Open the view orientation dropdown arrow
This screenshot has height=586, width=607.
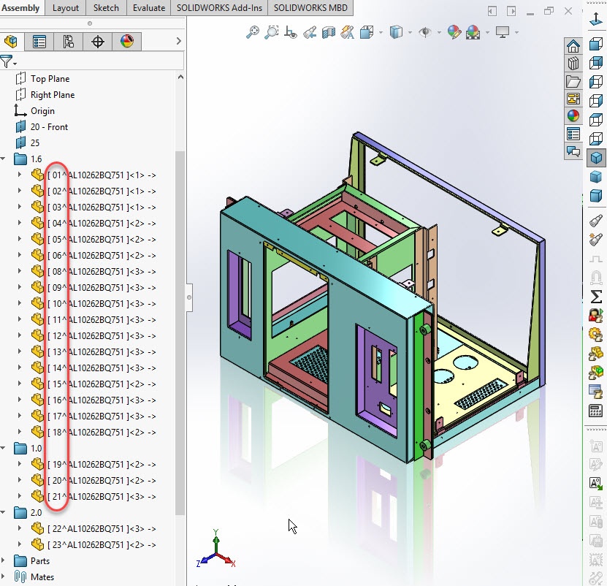pyautogui.click(x=381, y=33)
